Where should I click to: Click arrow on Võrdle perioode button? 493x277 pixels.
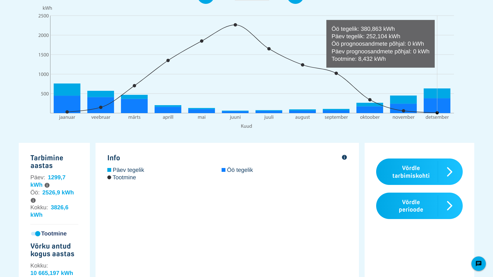pos(449,206)
